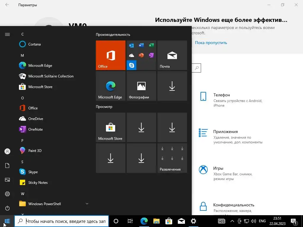303x227 pixels.
Task: Open the Microsoft Edge tile
Action: pyautogui.click(x=111, y=86)
